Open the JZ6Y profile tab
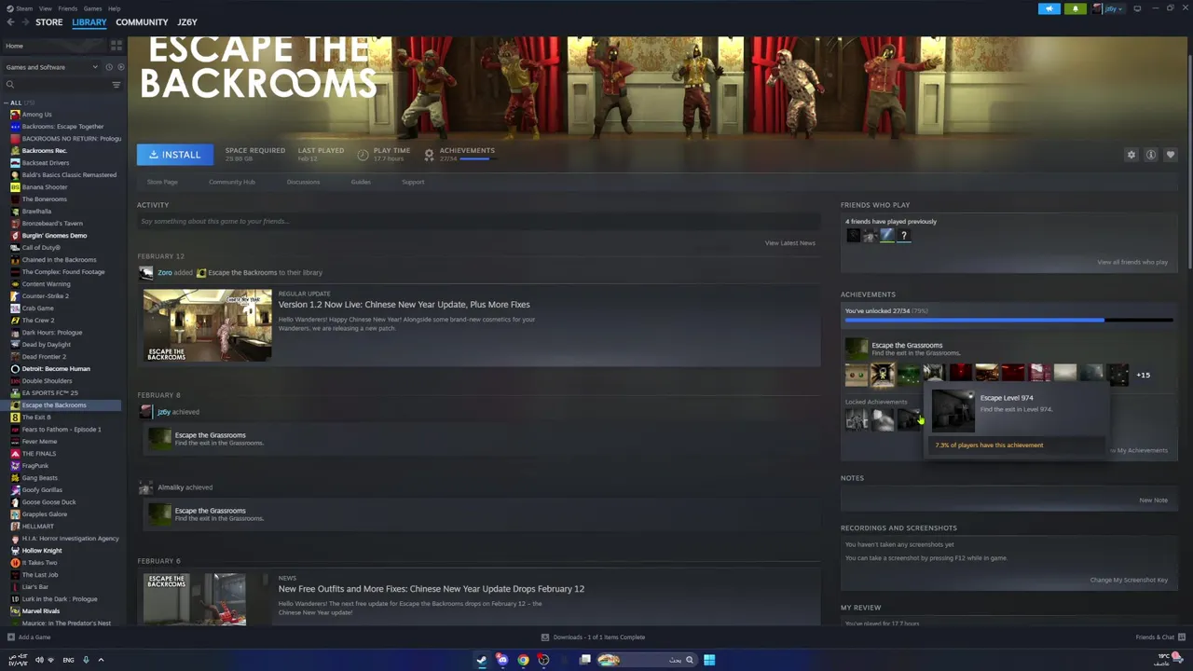 [x=187, y=21]
